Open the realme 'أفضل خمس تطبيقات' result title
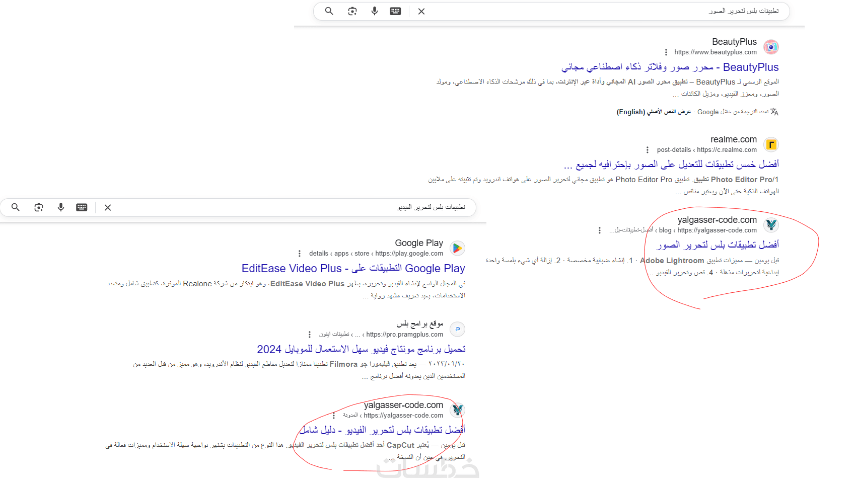The width and height of the screenshot is (856, 488). coord(671,164)
